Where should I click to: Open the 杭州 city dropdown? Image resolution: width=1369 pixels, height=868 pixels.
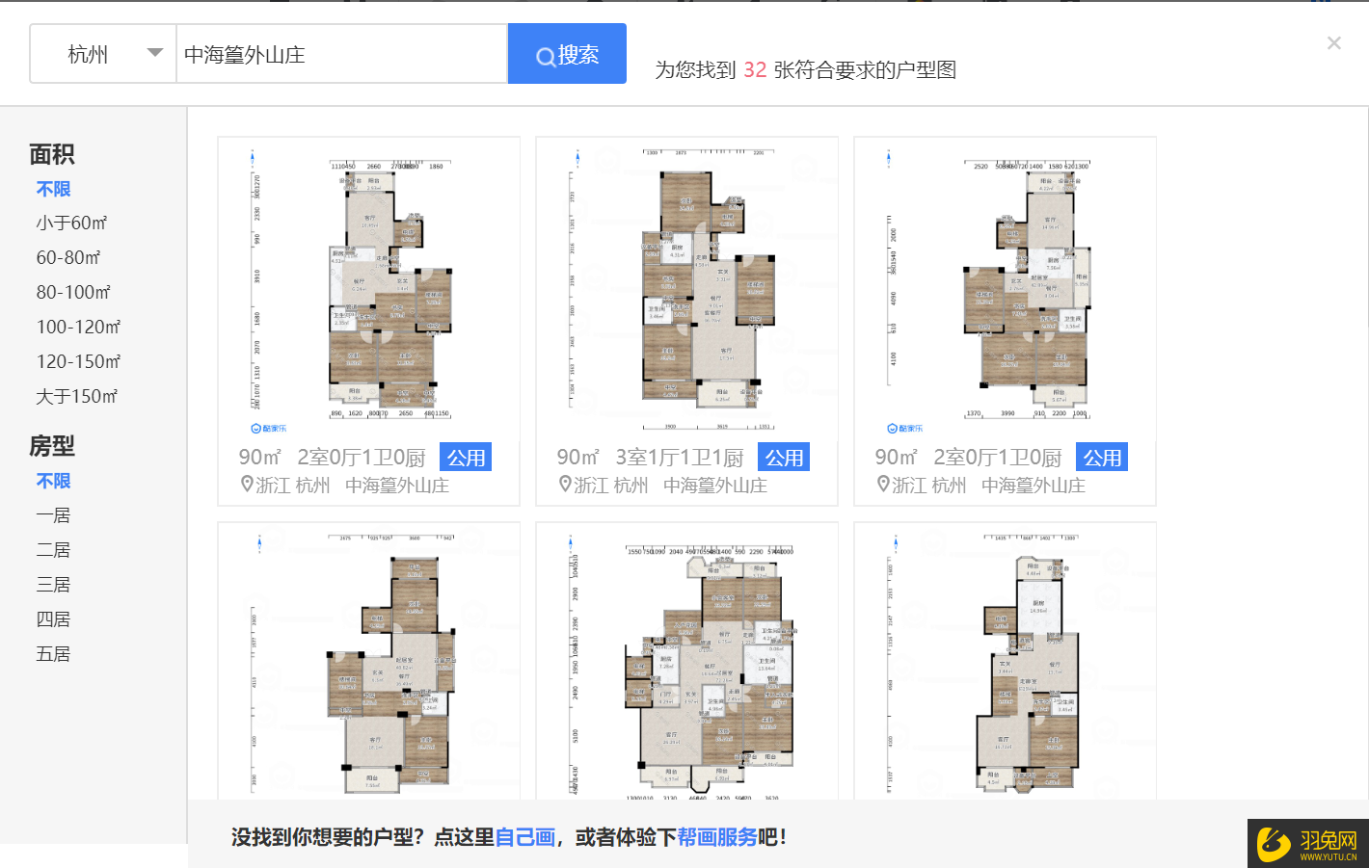coord(103,54)
